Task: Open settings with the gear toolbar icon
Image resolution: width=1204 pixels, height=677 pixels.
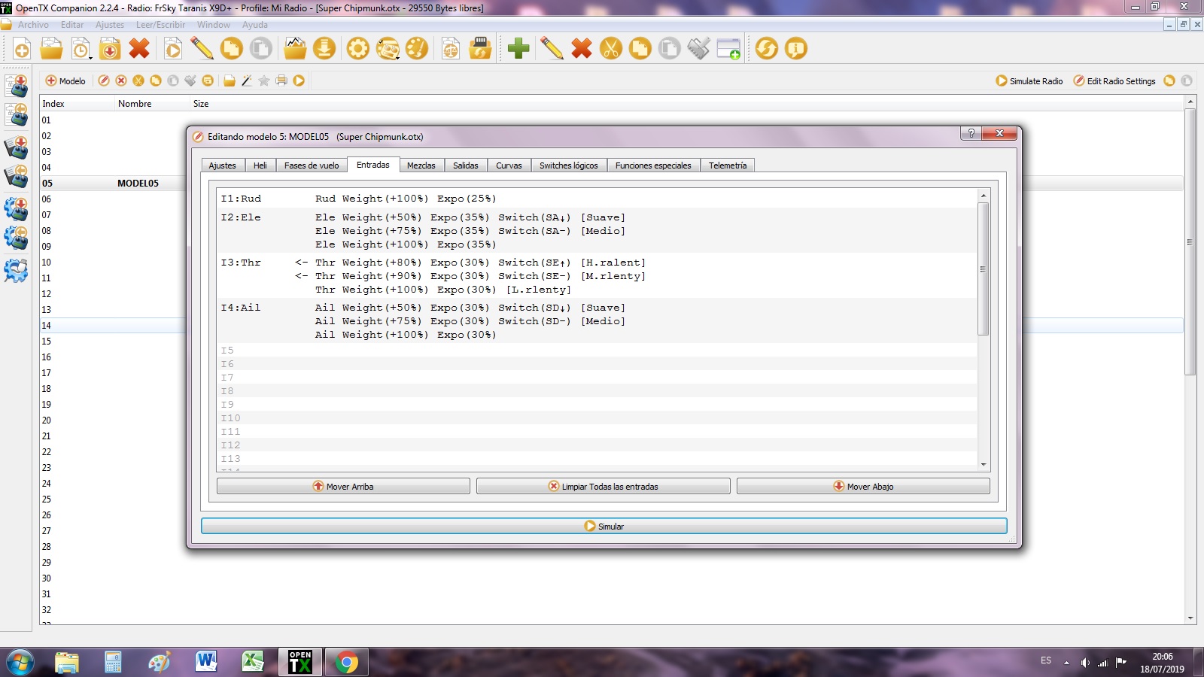Action: [x=357, y=50]
